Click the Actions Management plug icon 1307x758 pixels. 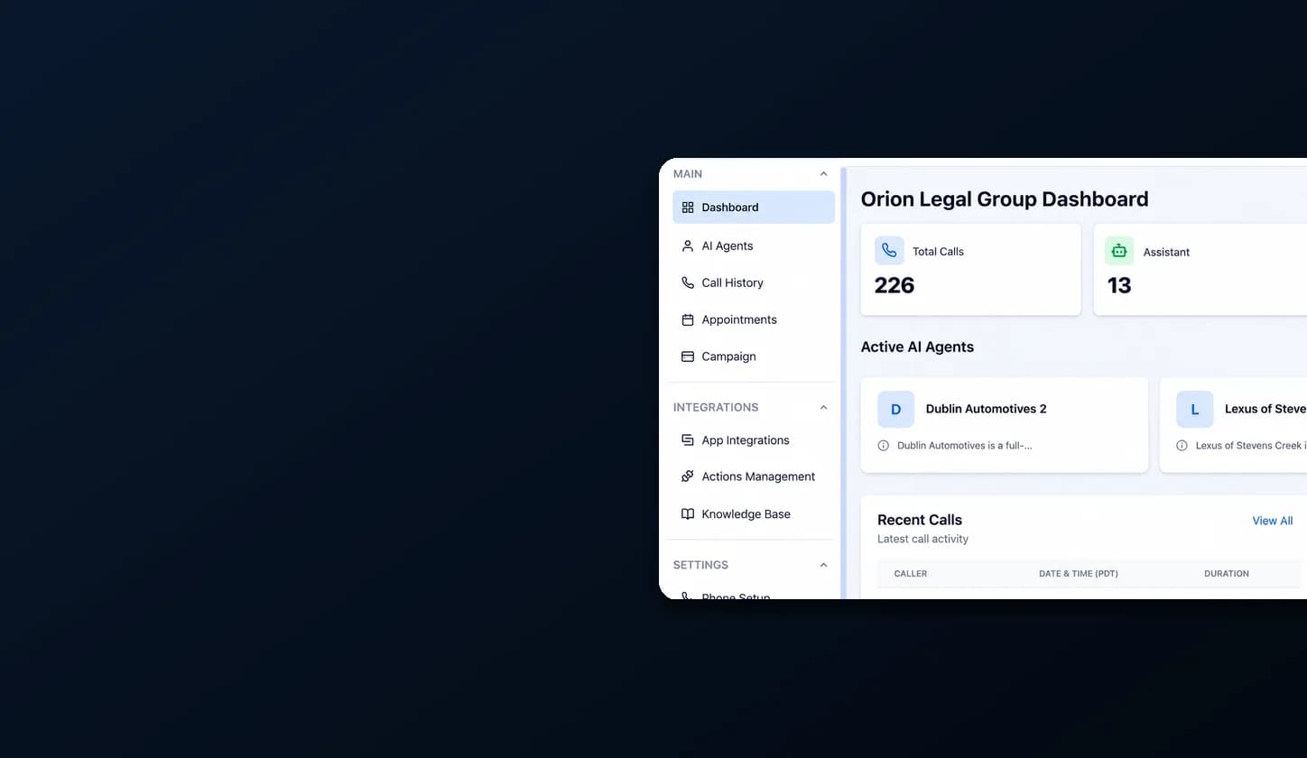[688, 476]
